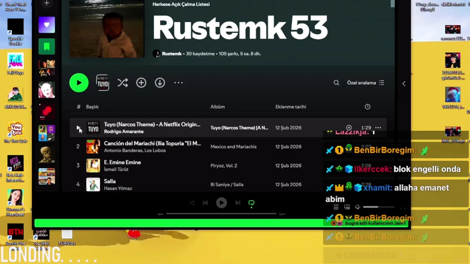The width and height of the screenshot is (470, 264).
Task: Collapse the side panel with the chevron arrow
Action: tap(404, 84)
